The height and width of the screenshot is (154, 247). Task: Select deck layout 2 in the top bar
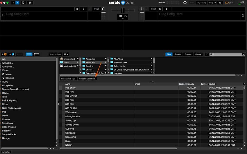[x=17, y=3]
